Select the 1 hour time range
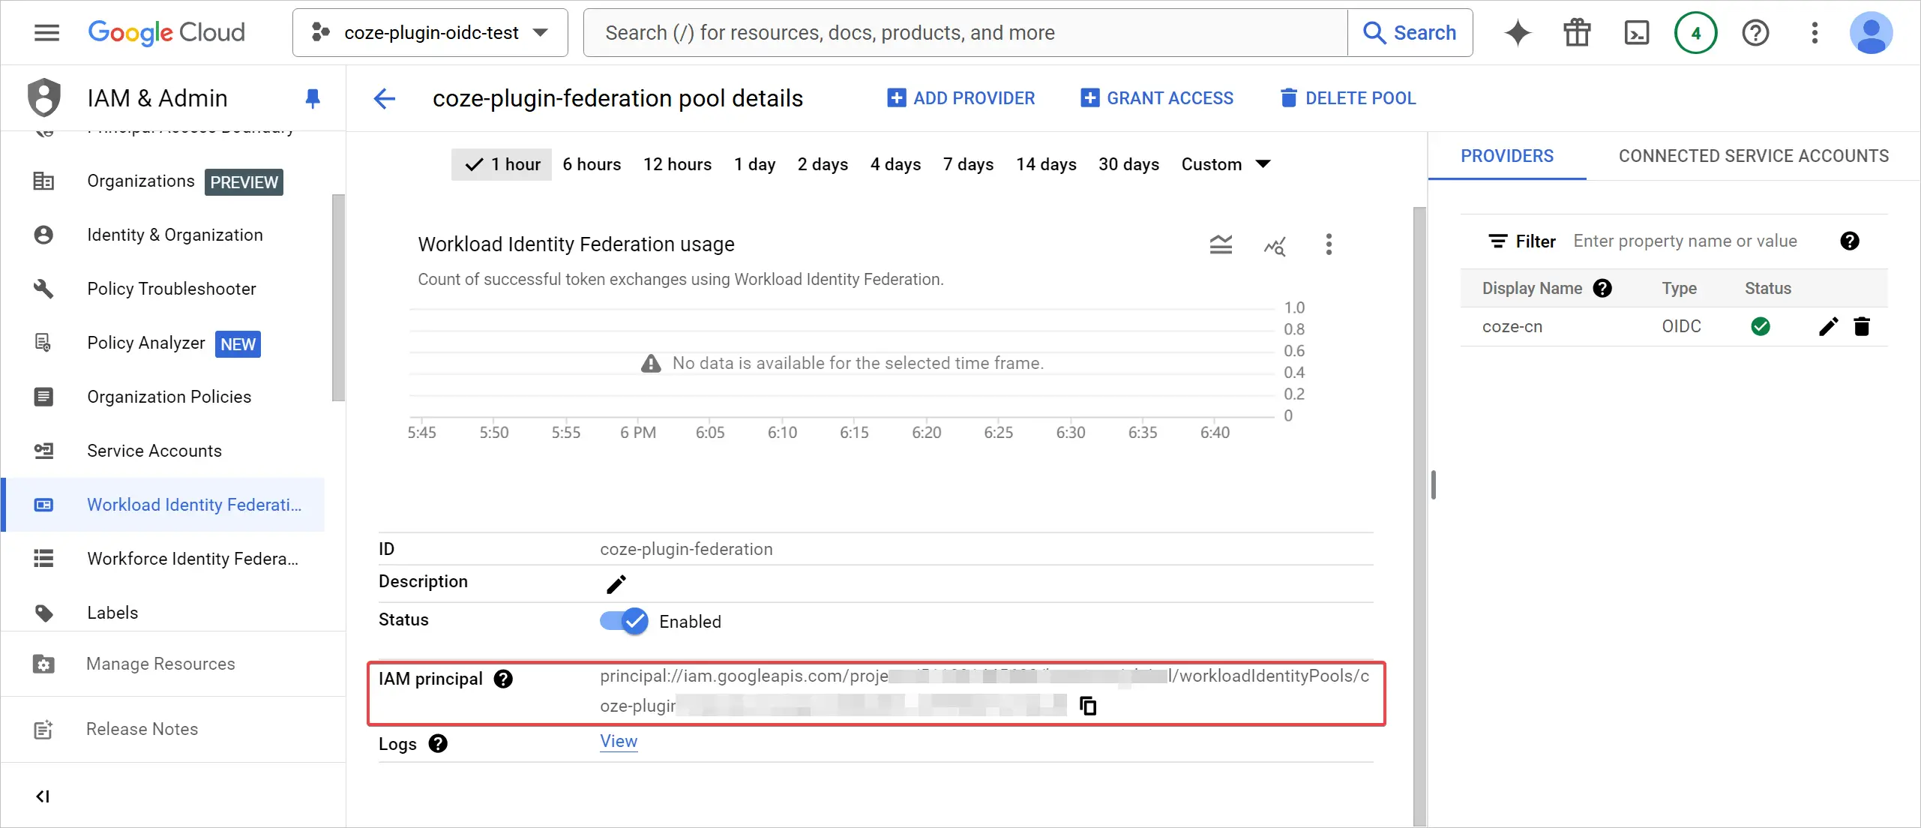The image size is (1921, 828). pos(502,164)
